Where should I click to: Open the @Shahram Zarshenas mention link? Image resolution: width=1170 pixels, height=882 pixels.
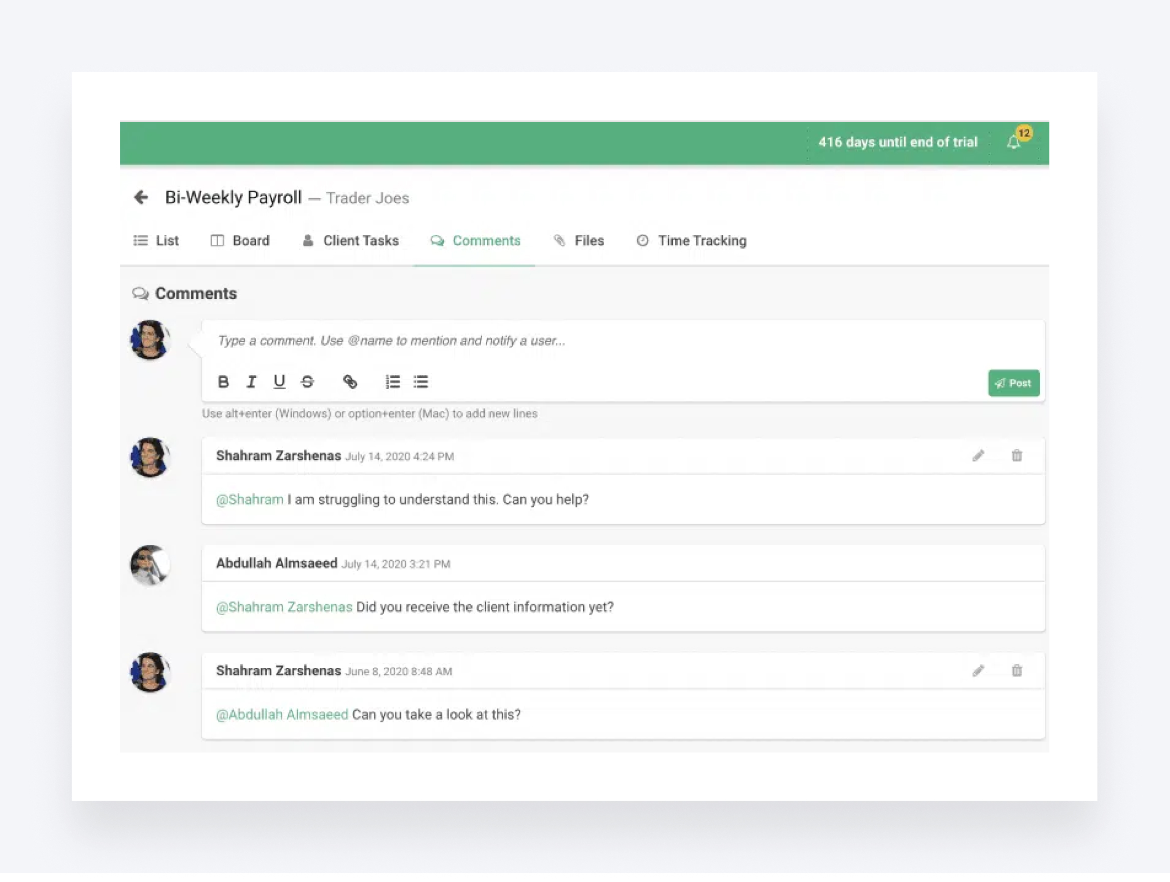point(284,607)
